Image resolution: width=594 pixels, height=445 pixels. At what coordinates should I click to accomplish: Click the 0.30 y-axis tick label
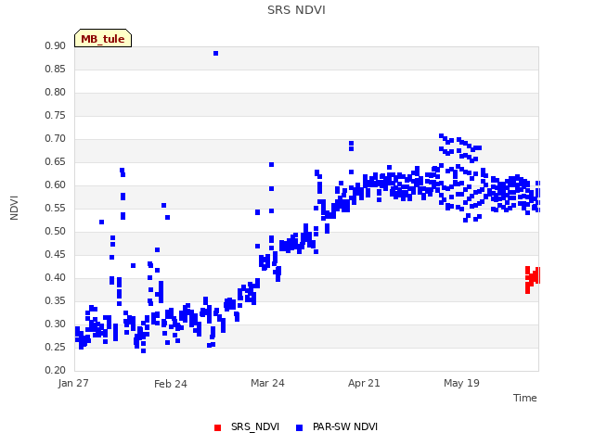56,324
